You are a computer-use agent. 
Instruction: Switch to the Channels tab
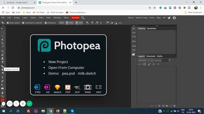point(151,56)
